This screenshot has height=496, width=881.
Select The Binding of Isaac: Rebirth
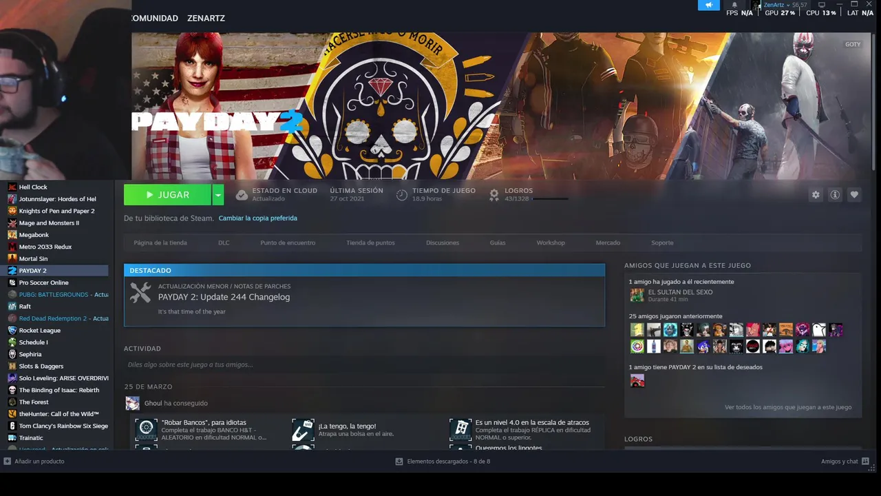point(59,390)
